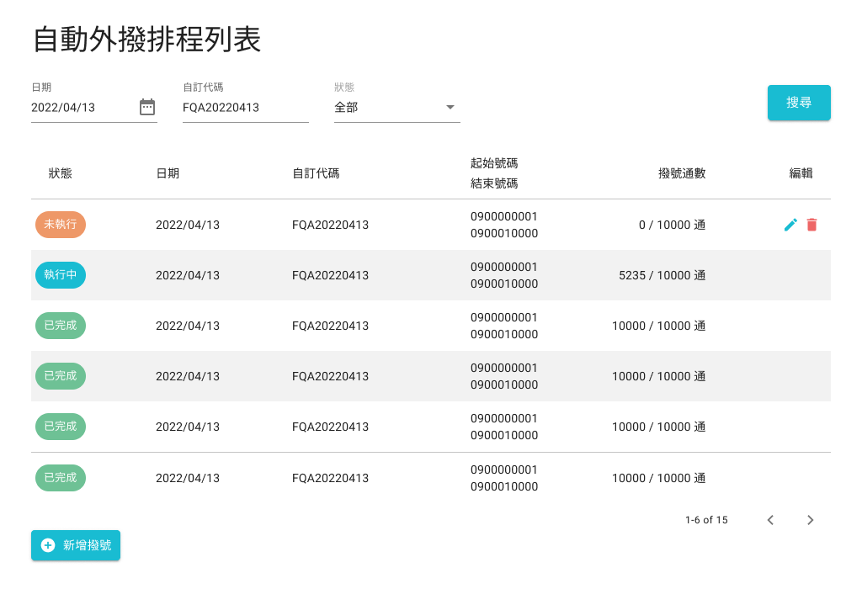The width and height of the screenshot is (862, 589).
Task: Click the 狀態 column header
Action: coord(60,173)
